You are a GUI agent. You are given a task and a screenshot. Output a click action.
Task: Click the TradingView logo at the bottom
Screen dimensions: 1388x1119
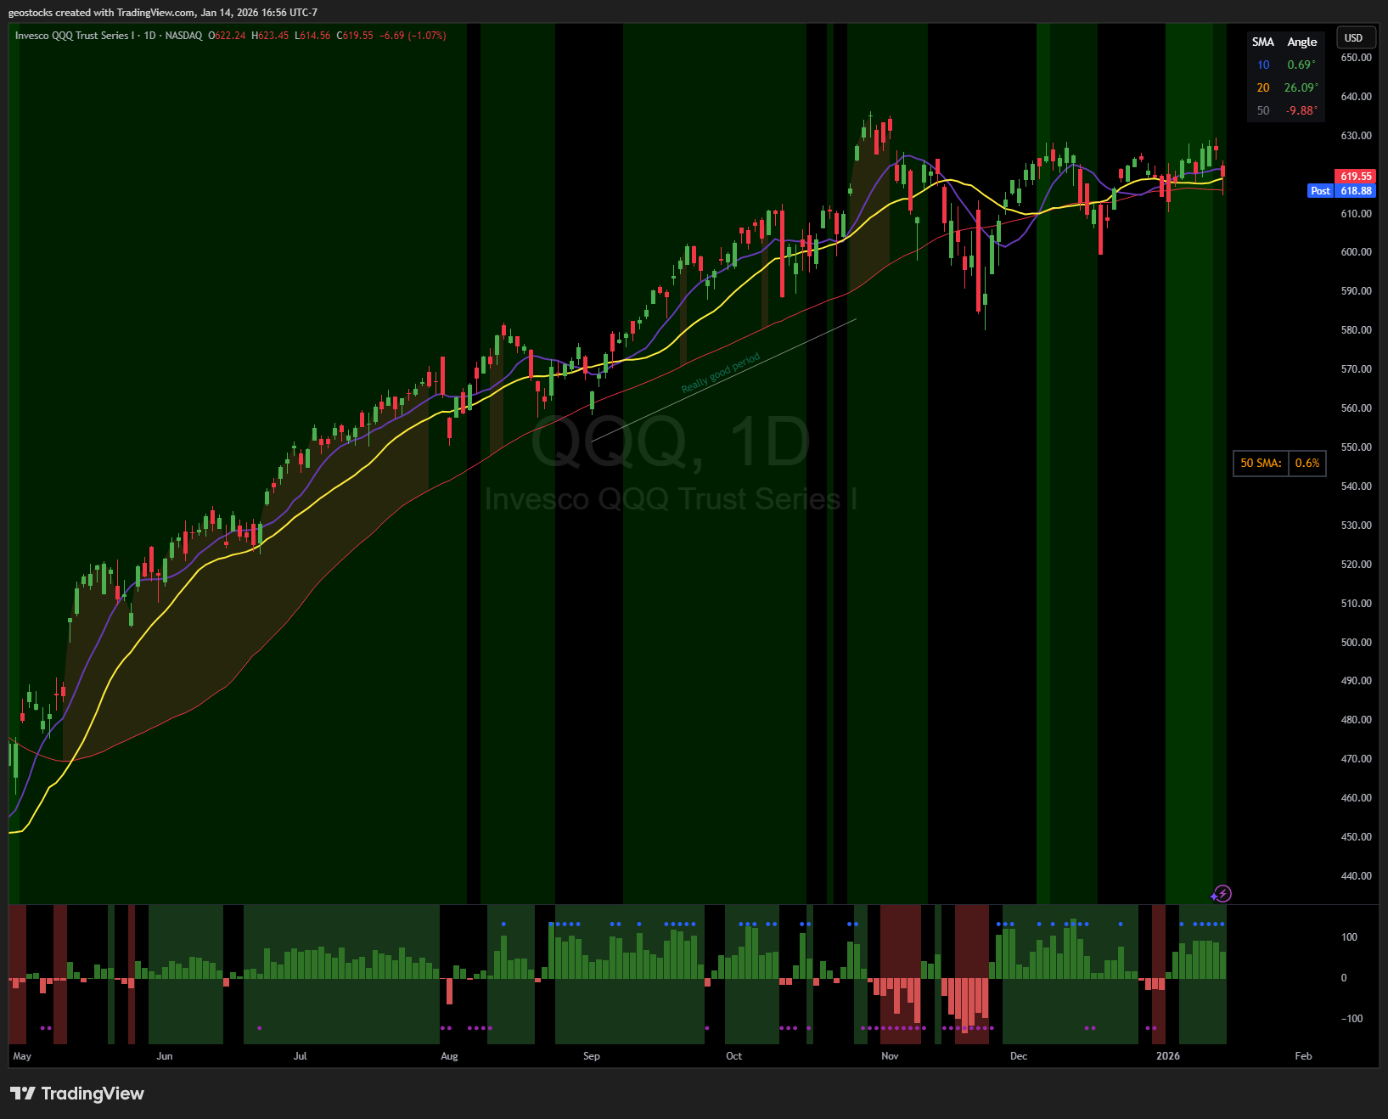[x=77, y=1094]
